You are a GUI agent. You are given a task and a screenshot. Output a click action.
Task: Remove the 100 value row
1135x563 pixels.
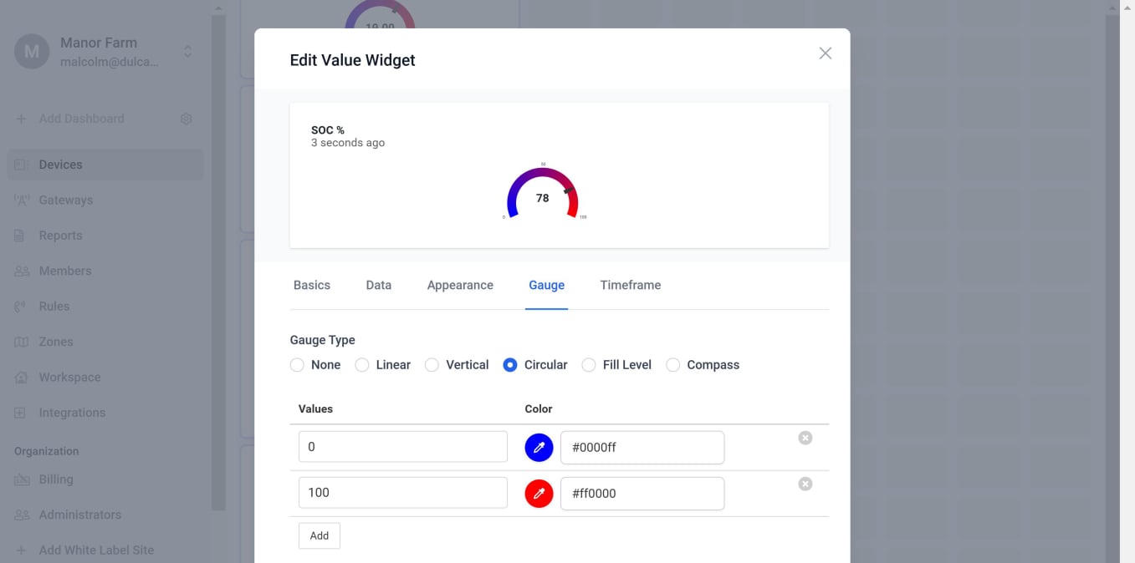click(x=805, y=483)
